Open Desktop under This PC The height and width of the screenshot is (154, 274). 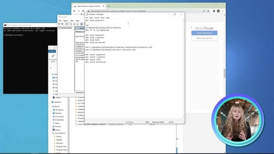point(57,113)
